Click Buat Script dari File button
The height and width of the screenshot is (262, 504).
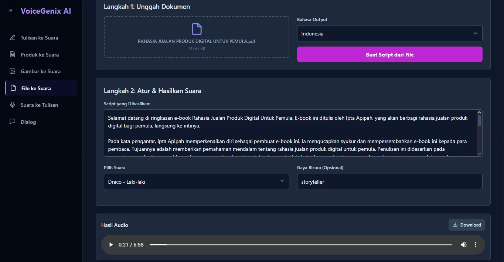click(x=389, y=55)
